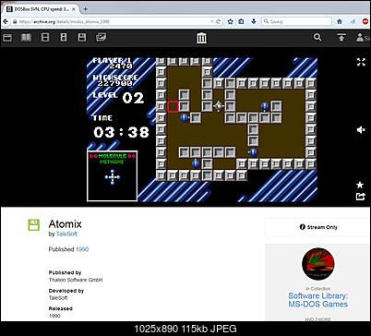Click the Methane molecule preview box
Image resolution: width=371 pixels, height=336 pixels.
point(113,176)
